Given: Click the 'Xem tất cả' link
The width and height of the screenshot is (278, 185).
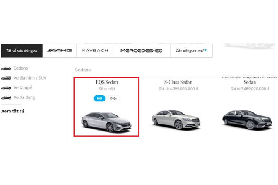Looking at the screenshot, I should point(13,111).
